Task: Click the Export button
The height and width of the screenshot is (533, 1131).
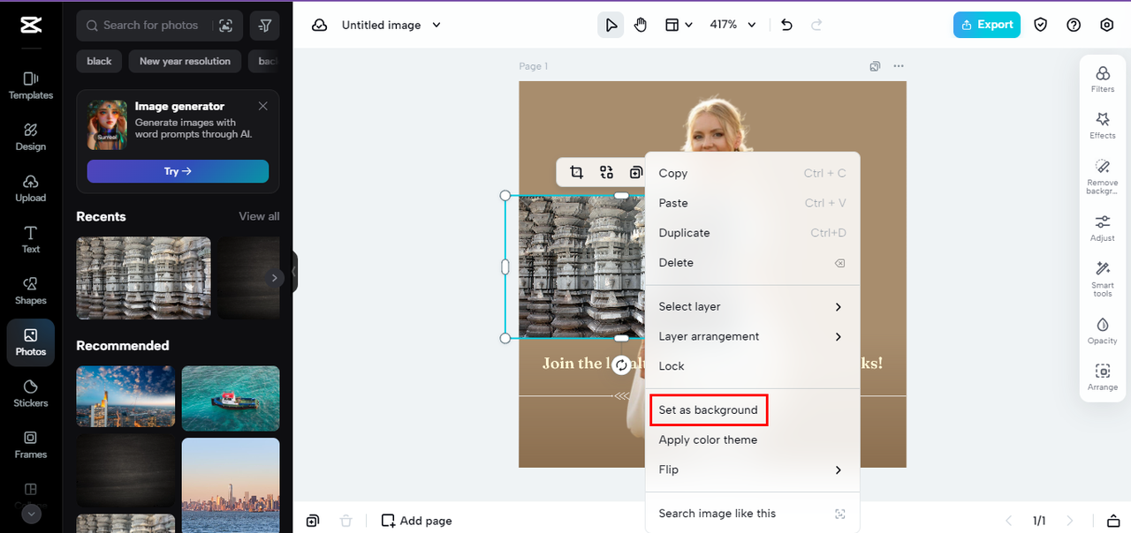Action: click(x=986, y=25)
